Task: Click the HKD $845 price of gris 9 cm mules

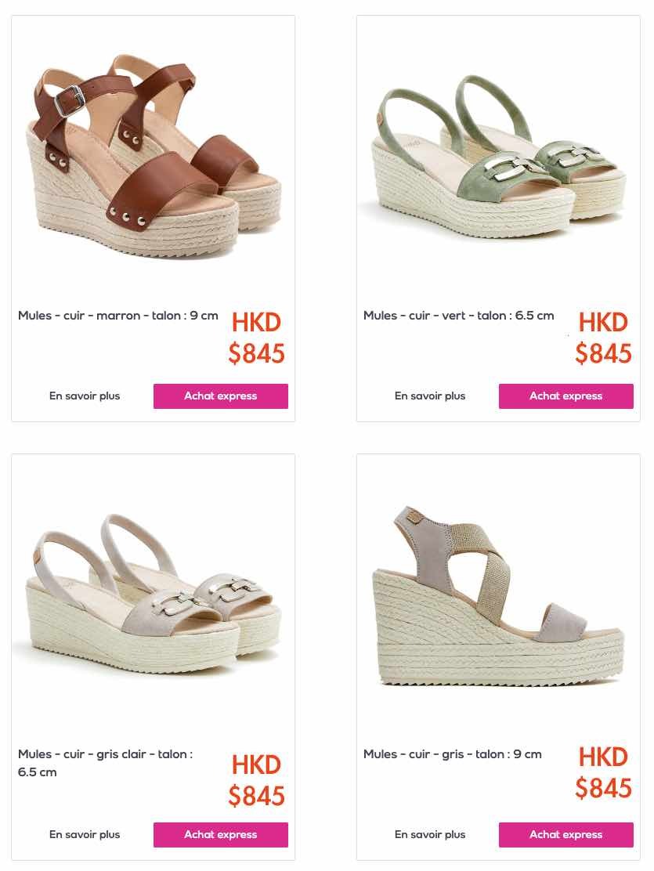Action: tap(603, 772)
